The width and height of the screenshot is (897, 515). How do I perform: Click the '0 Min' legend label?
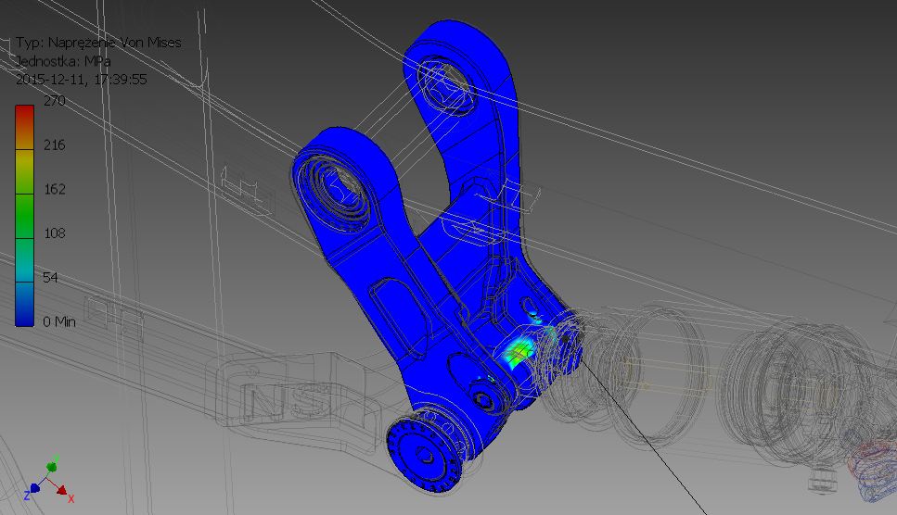click(59, 322)
